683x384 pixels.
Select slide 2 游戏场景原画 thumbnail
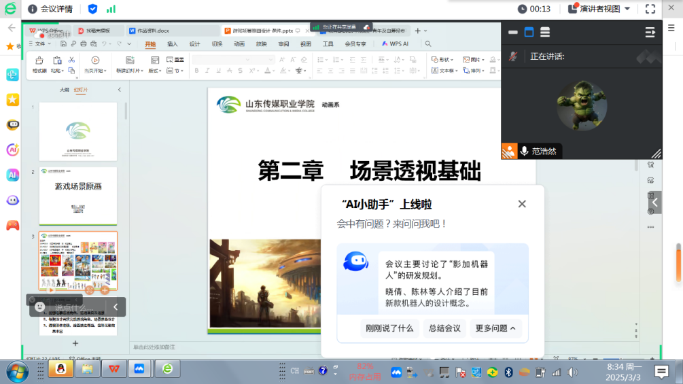point(78,196)
